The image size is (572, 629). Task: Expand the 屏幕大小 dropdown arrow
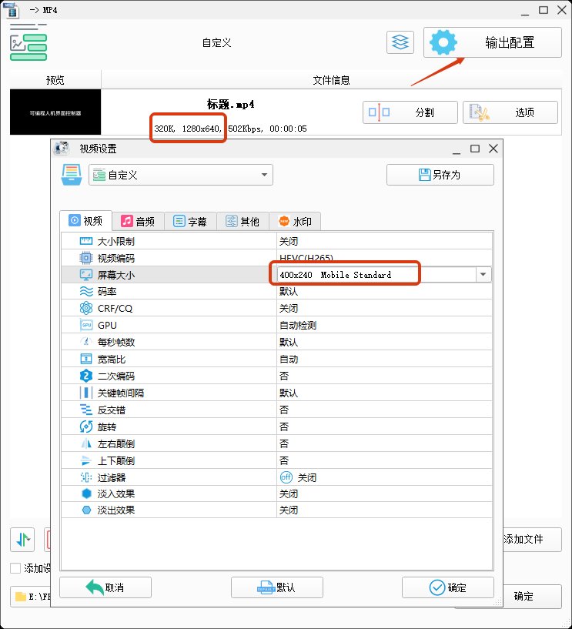pos(483,275)
